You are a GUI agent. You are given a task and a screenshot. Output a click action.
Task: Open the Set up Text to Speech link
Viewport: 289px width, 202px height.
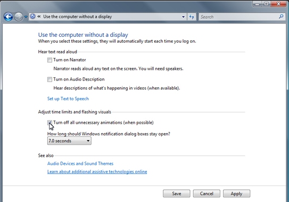[x=68, y=99]
